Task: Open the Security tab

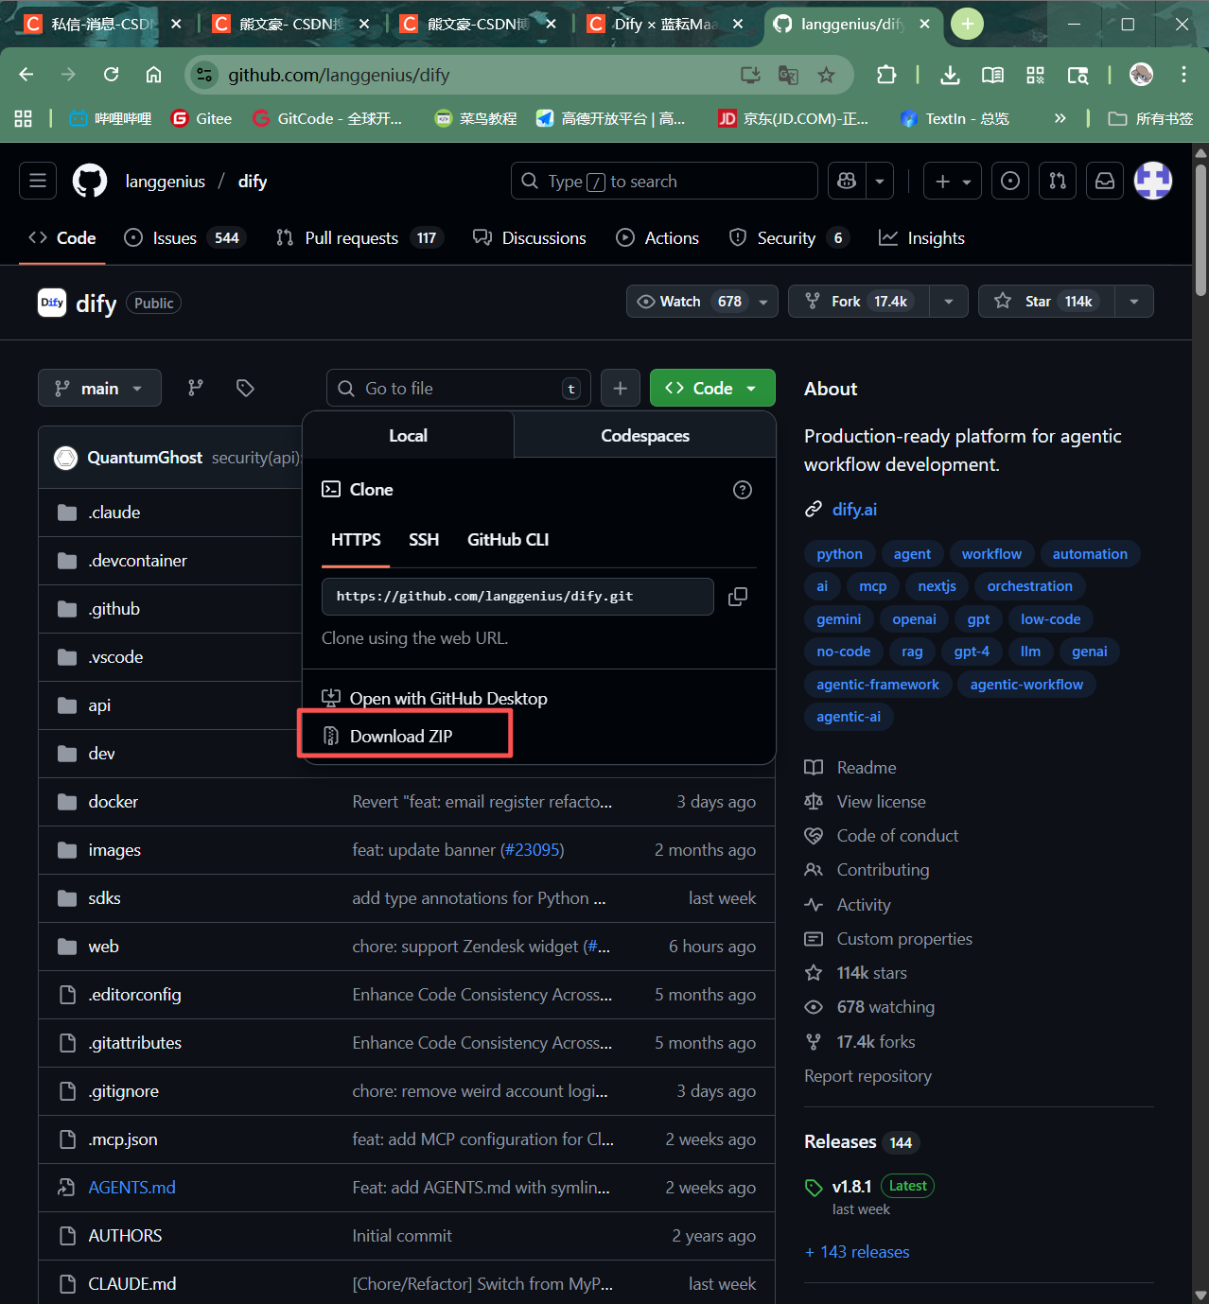Action: pyautogui.click(x=789, y=238)
